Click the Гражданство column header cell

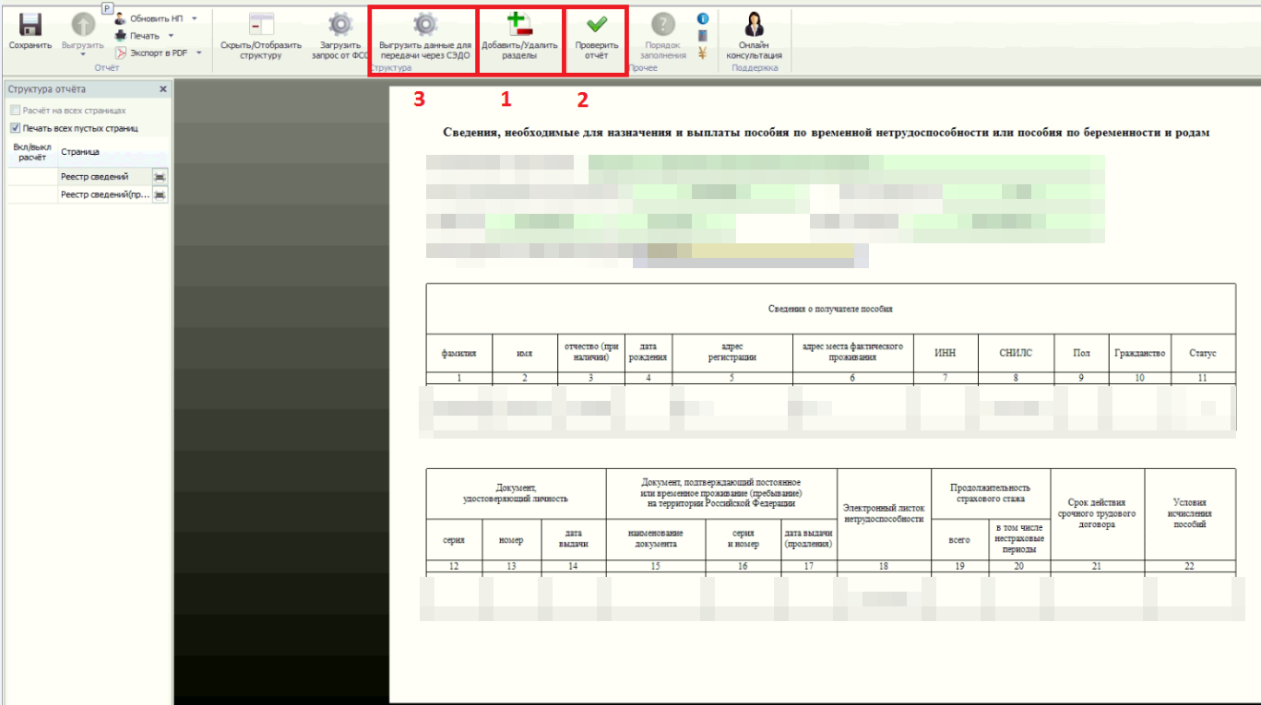point(1139,353)
